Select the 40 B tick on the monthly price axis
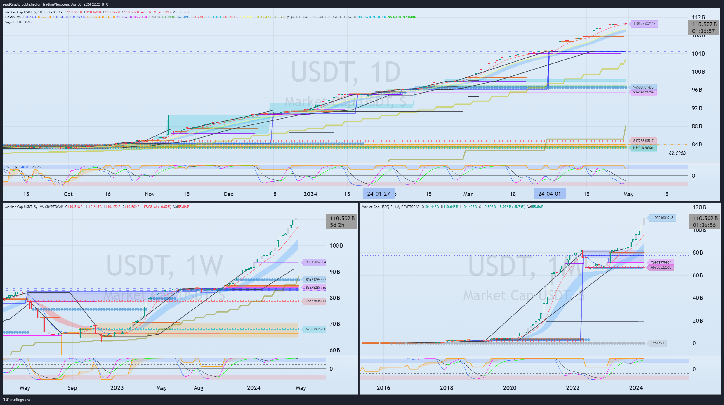The height and width of the screenshot is (405, 724). click(x=698, y=298)
